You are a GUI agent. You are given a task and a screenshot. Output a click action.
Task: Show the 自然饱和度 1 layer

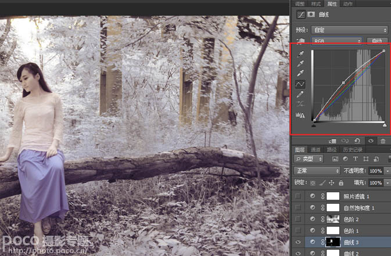pyautogui.click(x=298, y=208)
